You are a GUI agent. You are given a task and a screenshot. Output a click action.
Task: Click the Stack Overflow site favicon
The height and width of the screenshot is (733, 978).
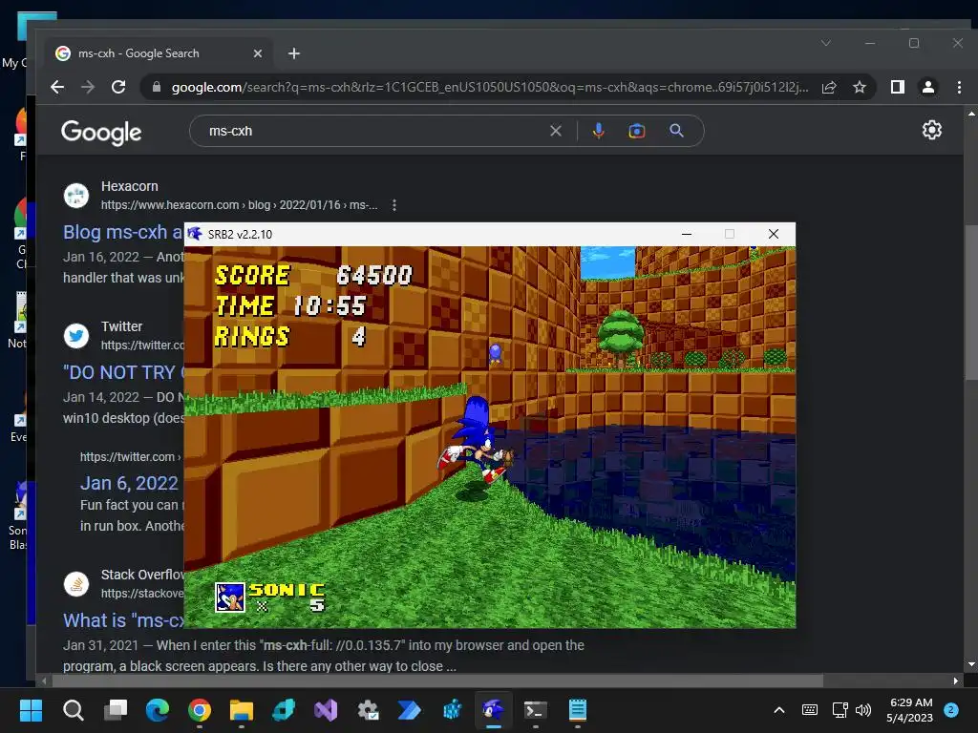[x=76, y=584]
